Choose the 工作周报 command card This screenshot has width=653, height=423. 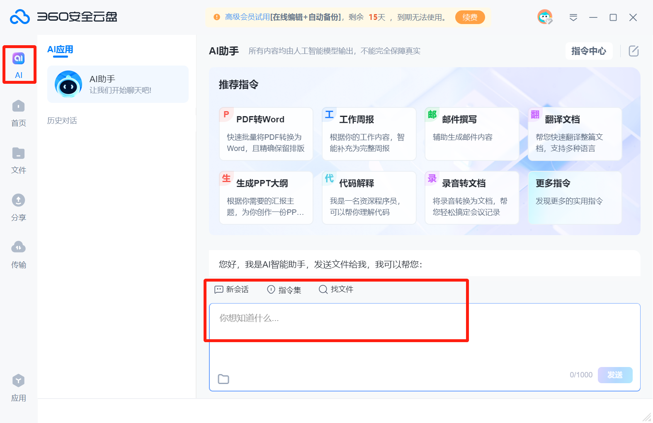369,134
